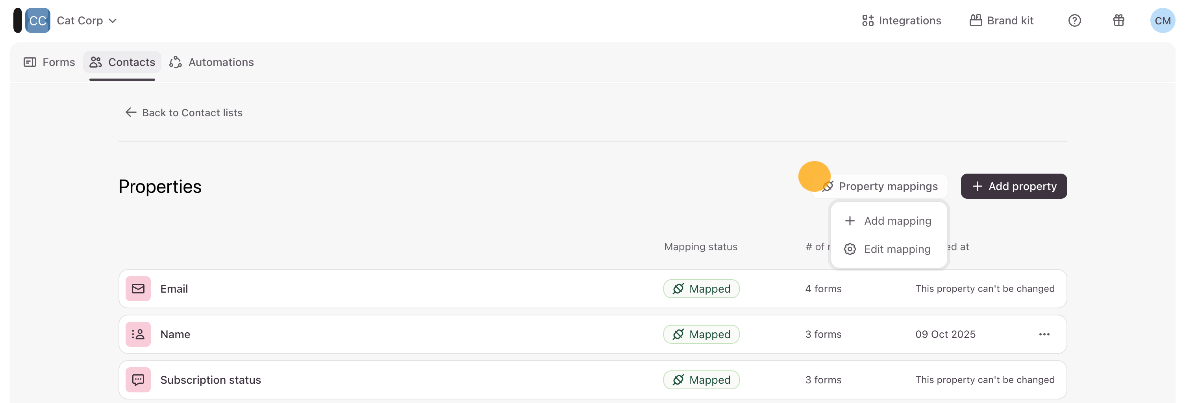
Task: Click the Name property person icon
Action: (138, 334)
